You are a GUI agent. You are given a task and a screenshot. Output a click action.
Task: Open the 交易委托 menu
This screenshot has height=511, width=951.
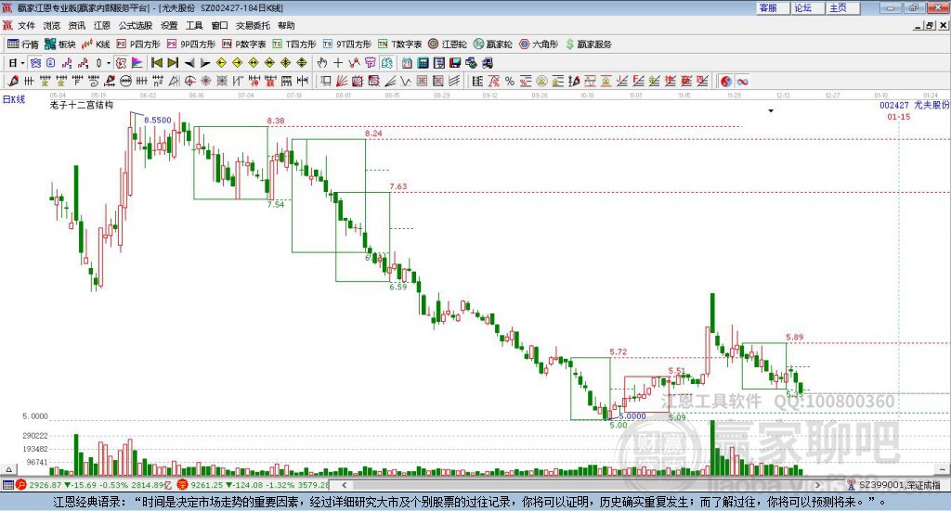(253, 25)
